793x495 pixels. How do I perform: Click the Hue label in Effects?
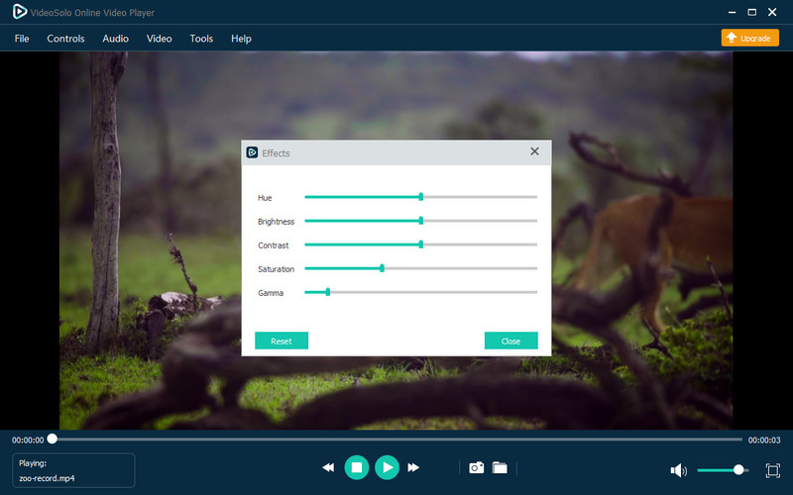[x=265, y=198]
